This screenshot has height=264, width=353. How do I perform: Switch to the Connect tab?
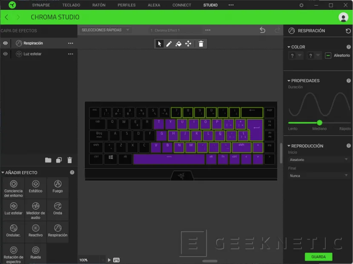click(182, 5)
